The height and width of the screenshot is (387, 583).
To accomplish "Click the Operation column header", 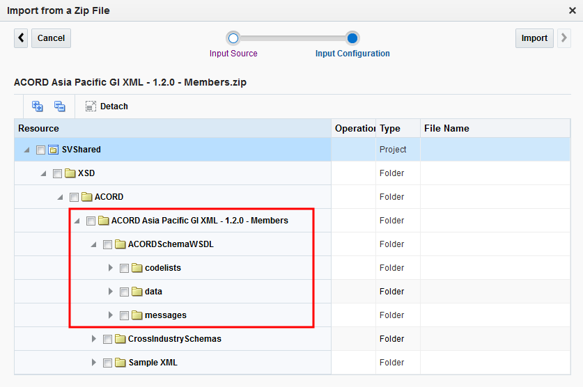I will (354, 129).
